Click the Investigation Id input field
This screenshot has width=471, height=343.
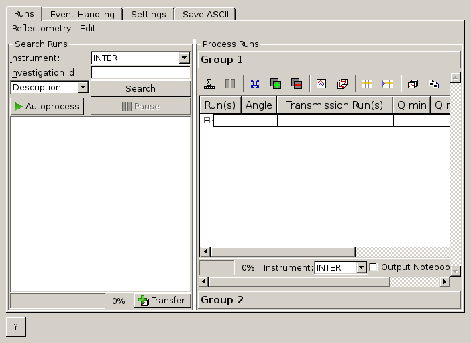pyautogui.click(x=141, y=72)
